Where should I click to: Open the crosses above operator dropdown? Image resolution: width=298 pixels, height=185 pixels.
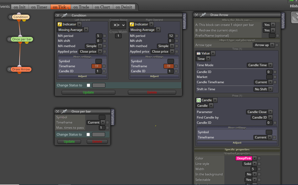118,25
